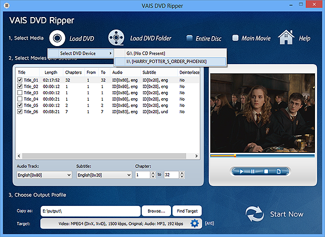
Task: Click the chapter start number field
Action: [143, 175]
